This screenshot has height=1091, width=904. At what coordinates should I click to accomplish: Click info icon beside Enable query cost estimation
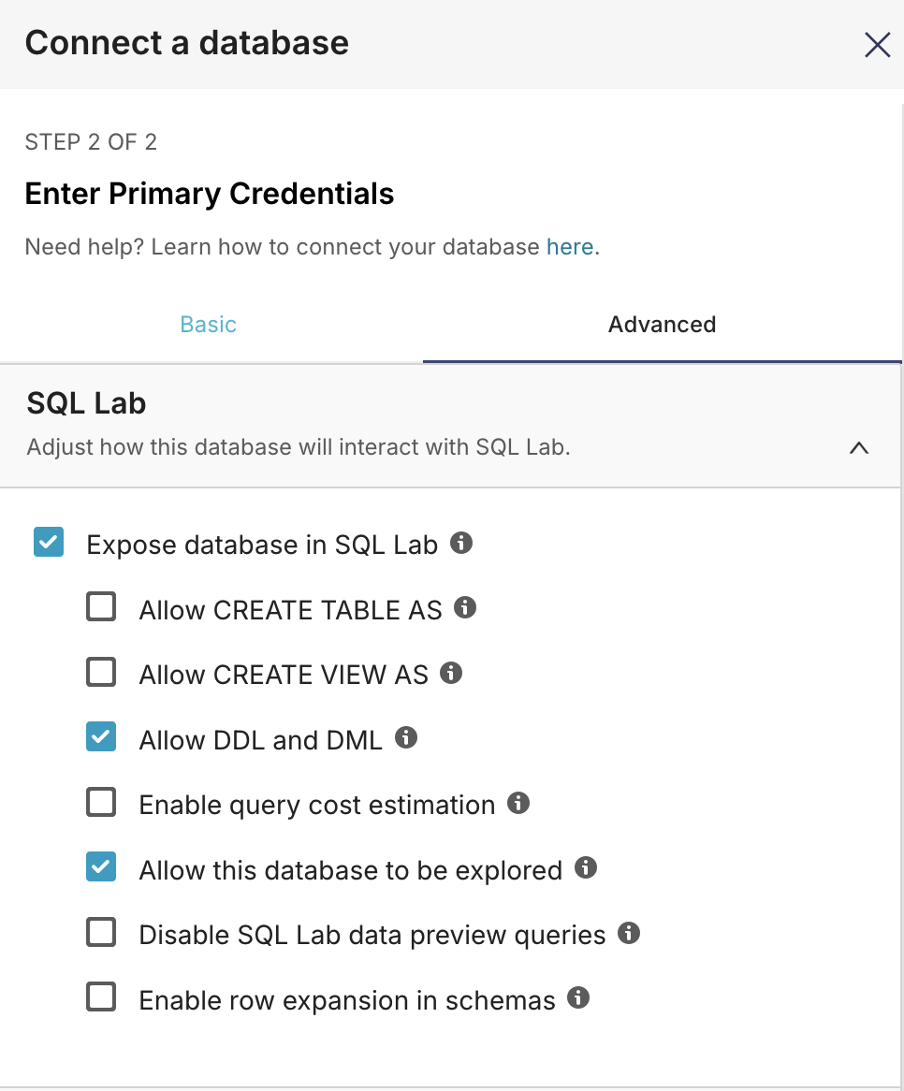pyautogui.click(x=518, y=803)
